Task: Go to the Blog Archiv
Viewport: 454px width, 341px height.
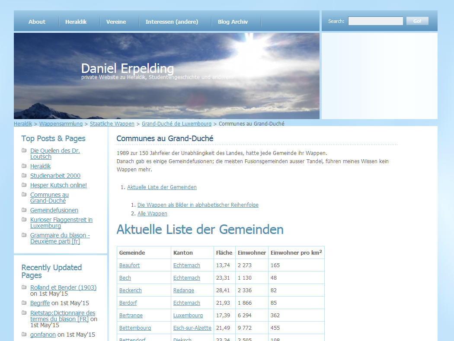Action: tap(233, 22)
